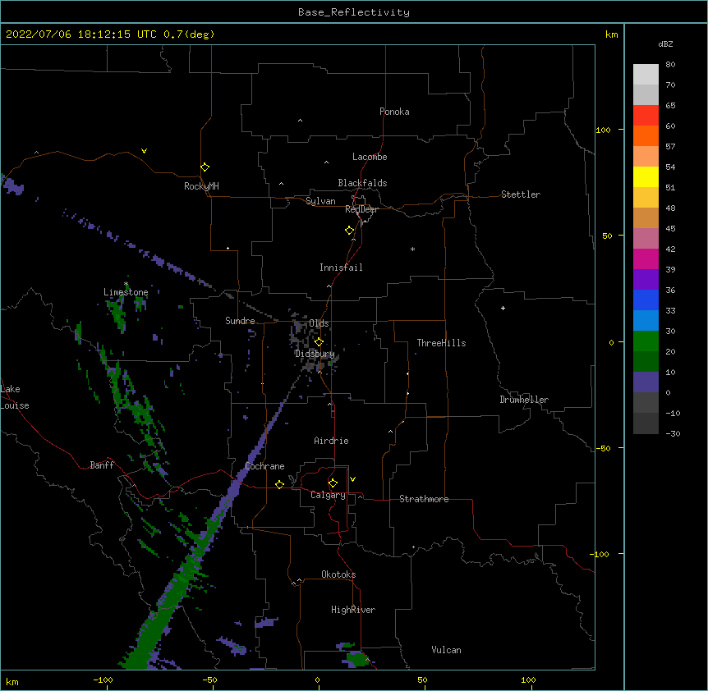
Task: Select the bright yellow 51-54 dBZ swatch
Action: click(x=646, y=176)
